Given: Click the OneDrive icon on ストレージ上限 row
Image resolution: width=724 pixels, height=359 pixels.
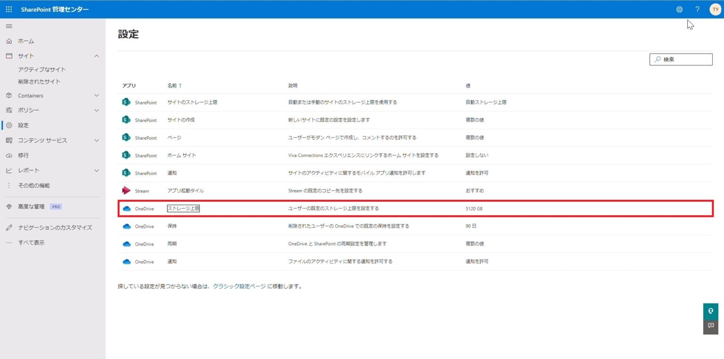Looking at the screenshot, I should (126, 208).
